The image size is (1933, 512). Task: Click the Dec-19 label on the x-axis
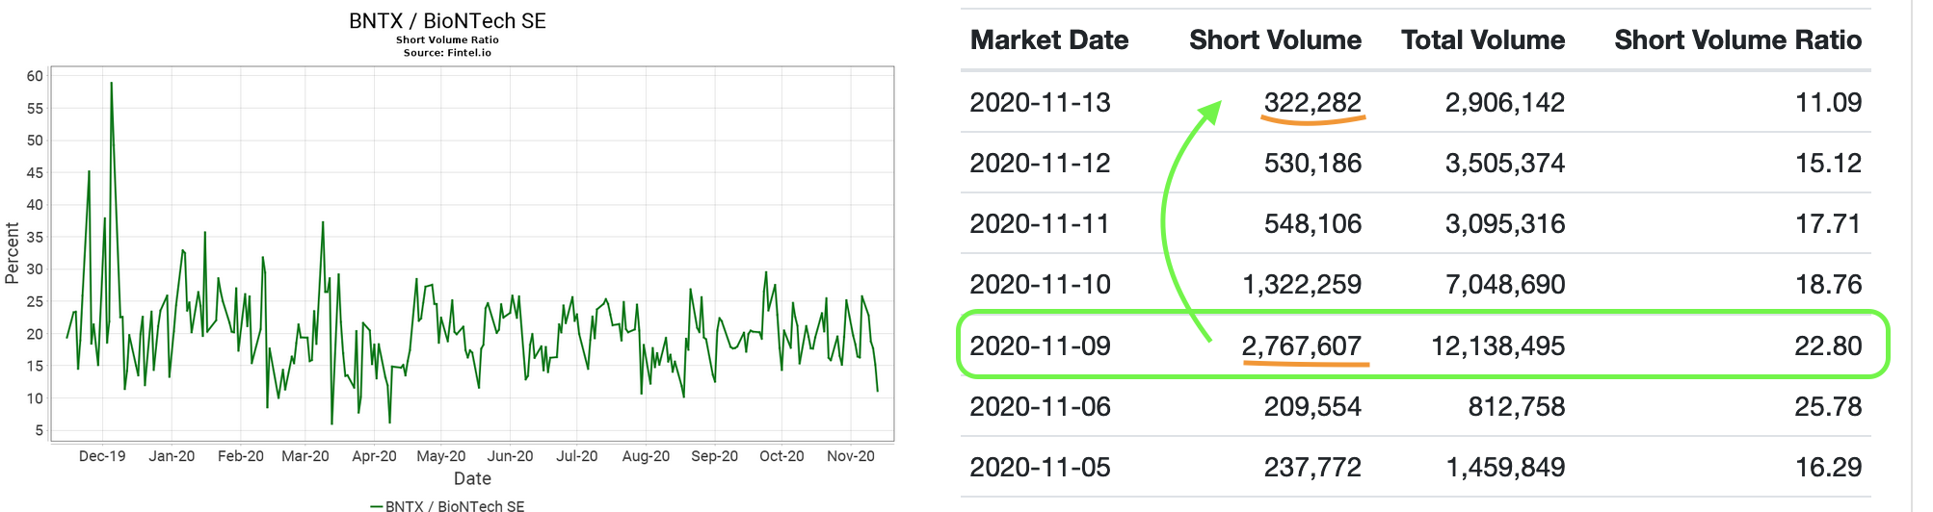(102, 456)
